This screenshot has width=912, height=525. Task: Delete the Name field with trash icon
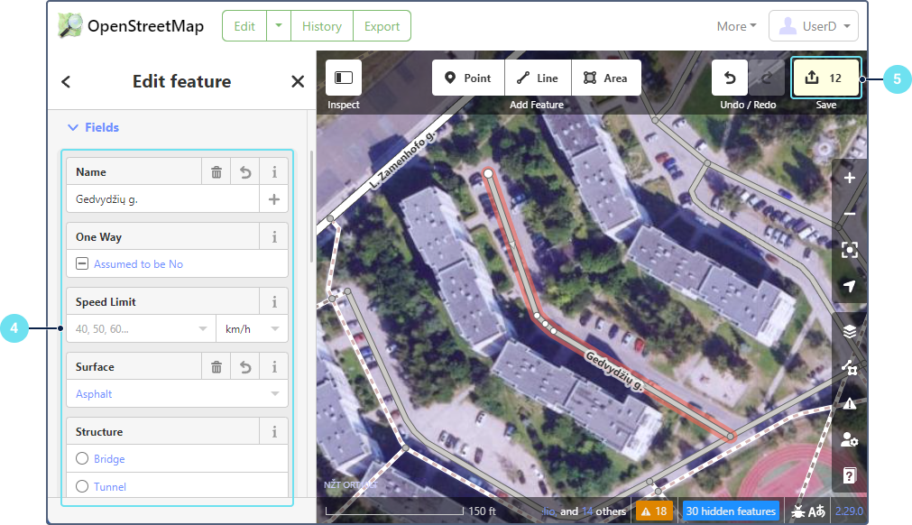(x=216, y=172)
